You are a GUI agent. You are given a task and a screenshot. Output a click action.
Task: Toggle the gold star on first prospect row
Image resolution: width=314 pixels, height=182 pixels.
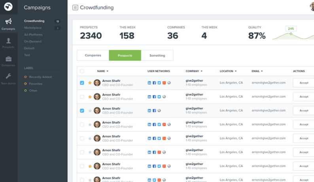click(90, 83)
